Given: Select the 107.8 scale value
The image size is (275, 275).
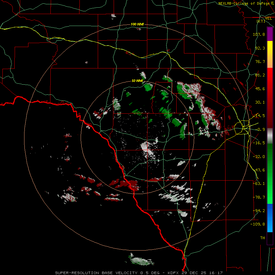Looking at the screenshot, I should click(259, 34).
